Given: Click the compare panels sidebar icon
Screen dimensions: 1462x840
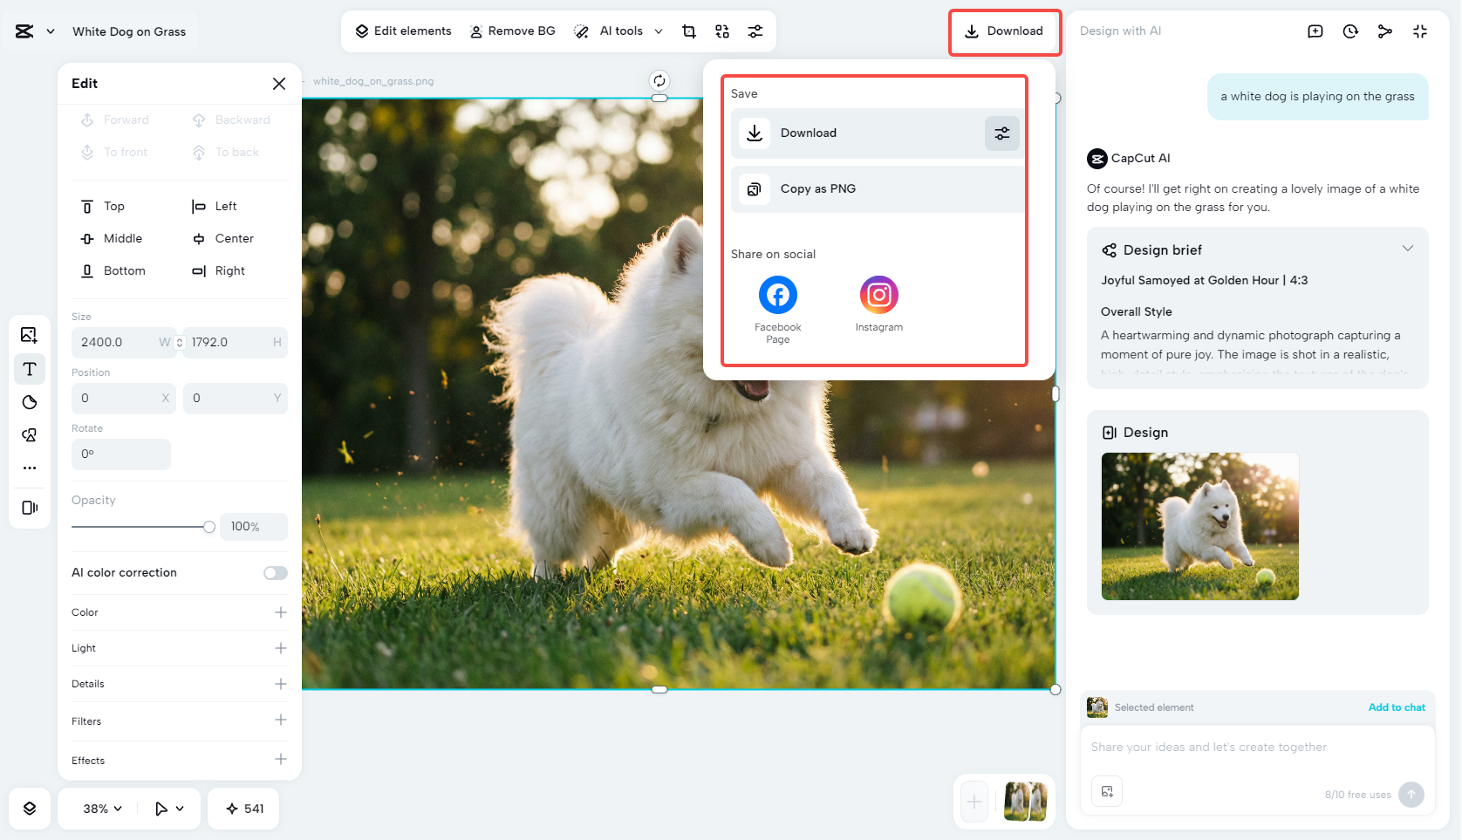Looking at the screenshot, I should click(x=29, y=508).
